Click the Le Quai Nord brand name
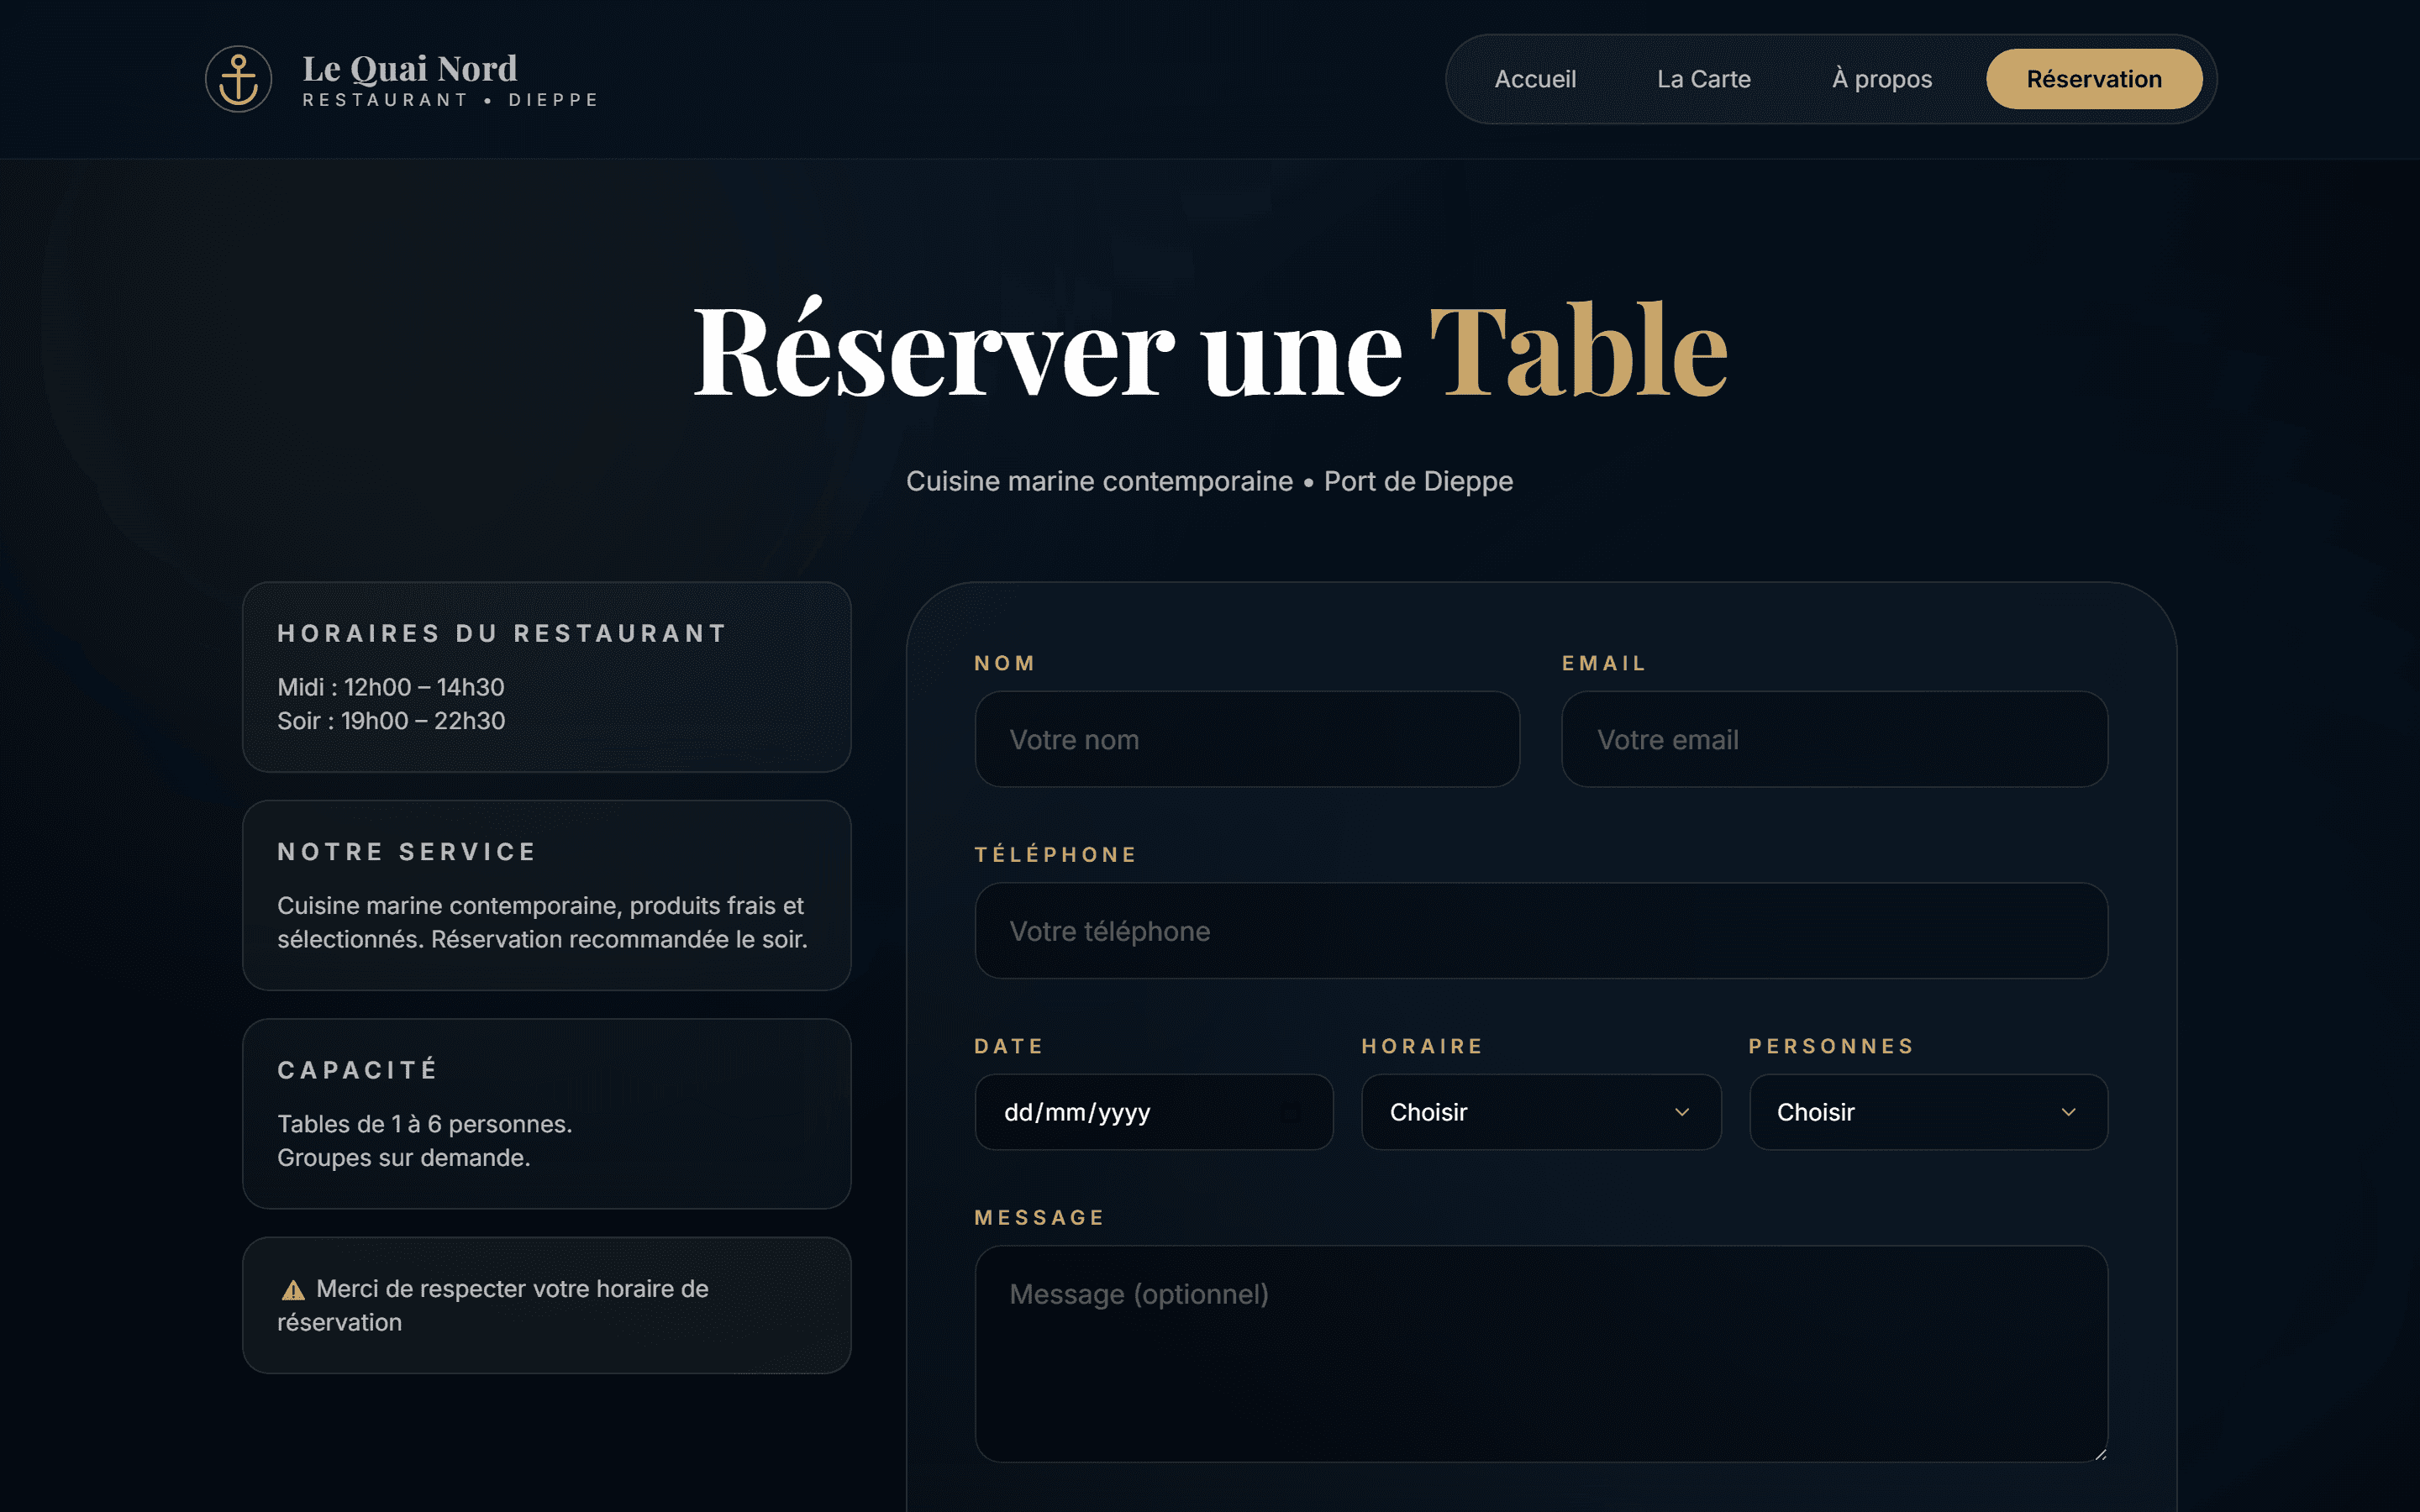This screenshot has width=2420, height=1512. point(410,68)
